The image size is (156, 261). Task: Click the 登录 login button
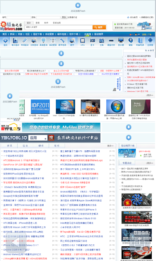(64, 17)
